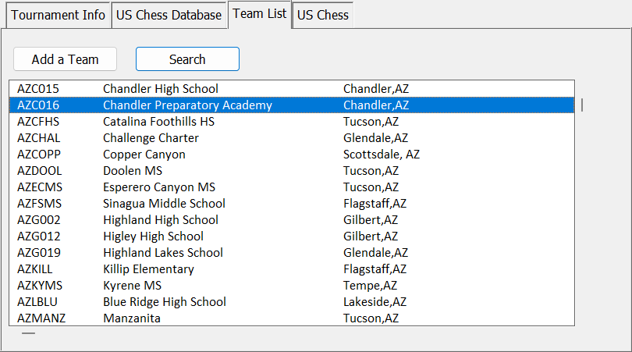Select the Chandler Preparatory Academy team

coord(187,105)
